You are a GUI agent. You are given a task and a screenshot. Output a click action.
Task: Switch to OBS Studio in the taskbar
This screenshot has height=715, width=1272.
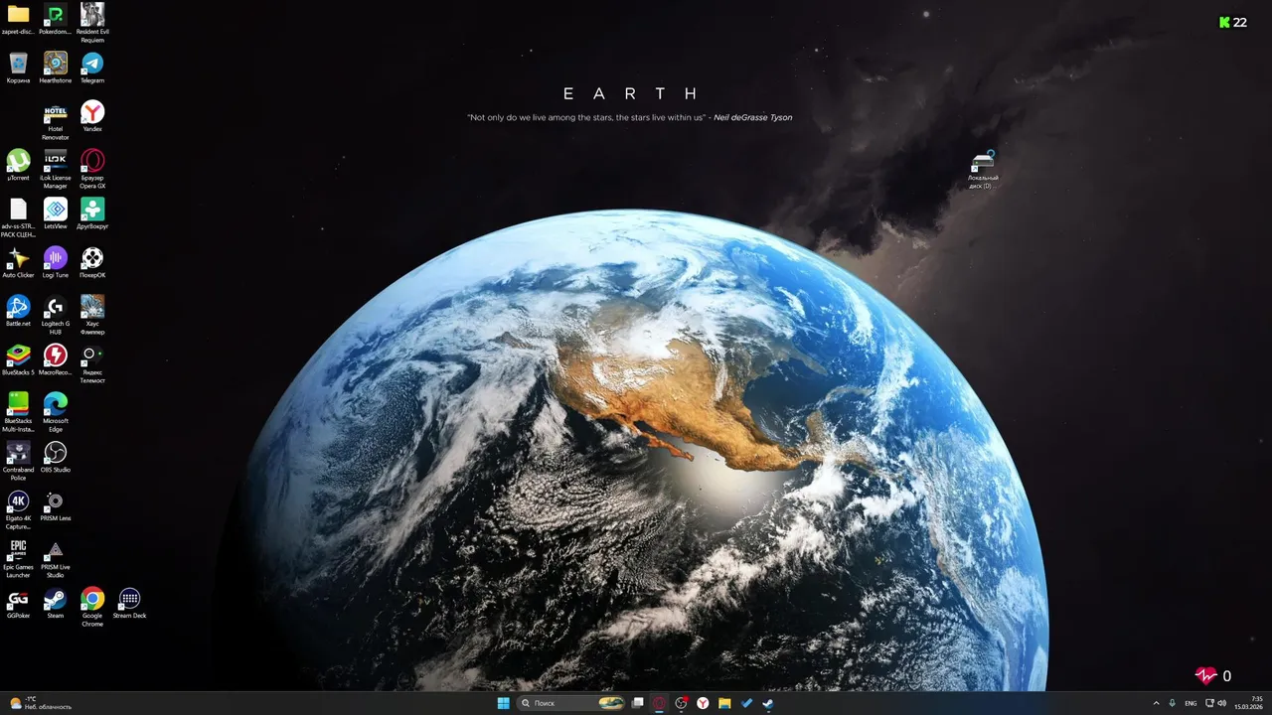coord(681,703)
